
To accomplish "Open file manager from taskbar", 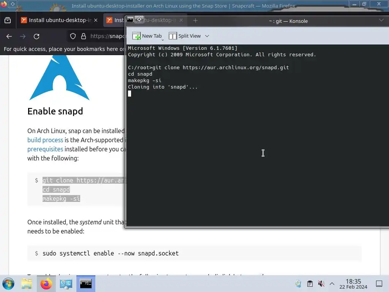I will 27,284.
